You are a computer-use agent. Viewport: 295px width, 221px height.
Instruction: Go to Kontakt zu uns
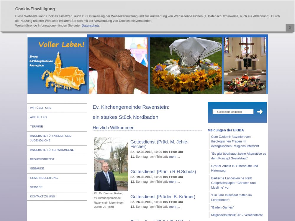pyautogui.click(x=42, y=197)
